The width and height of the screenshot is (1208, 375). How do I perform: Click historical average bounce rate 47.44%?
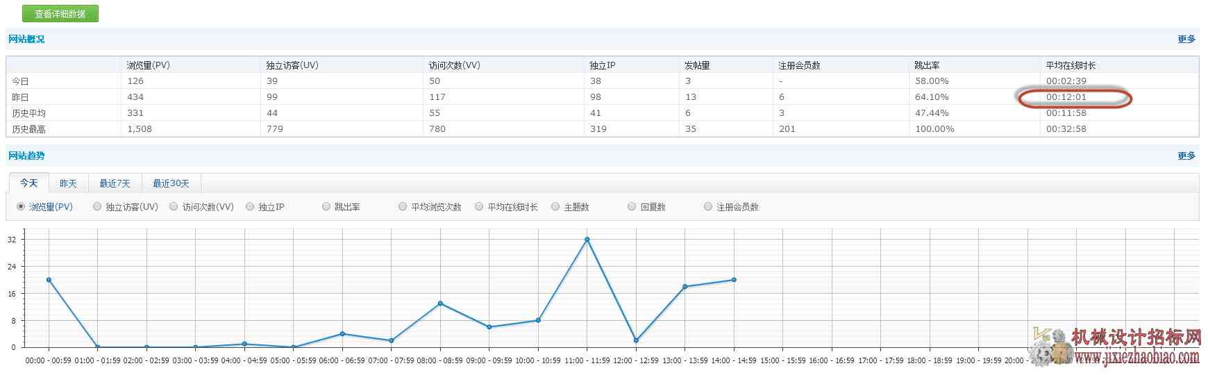point(932,113)
